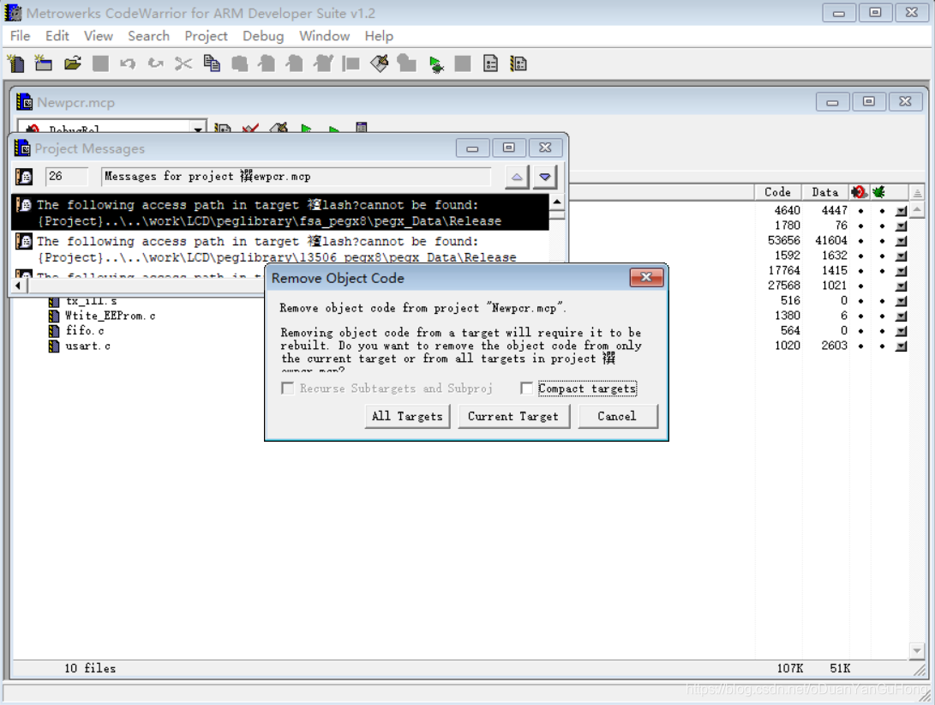Click the Cut scissors toolbar icon
The height and width of the screenshot is (705, 935).
click(x=183, y=63)
